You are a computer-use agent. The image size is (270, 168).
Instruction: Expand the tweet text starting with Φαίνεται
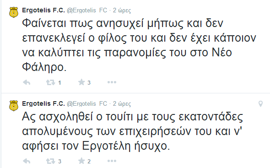pos(139,45)
